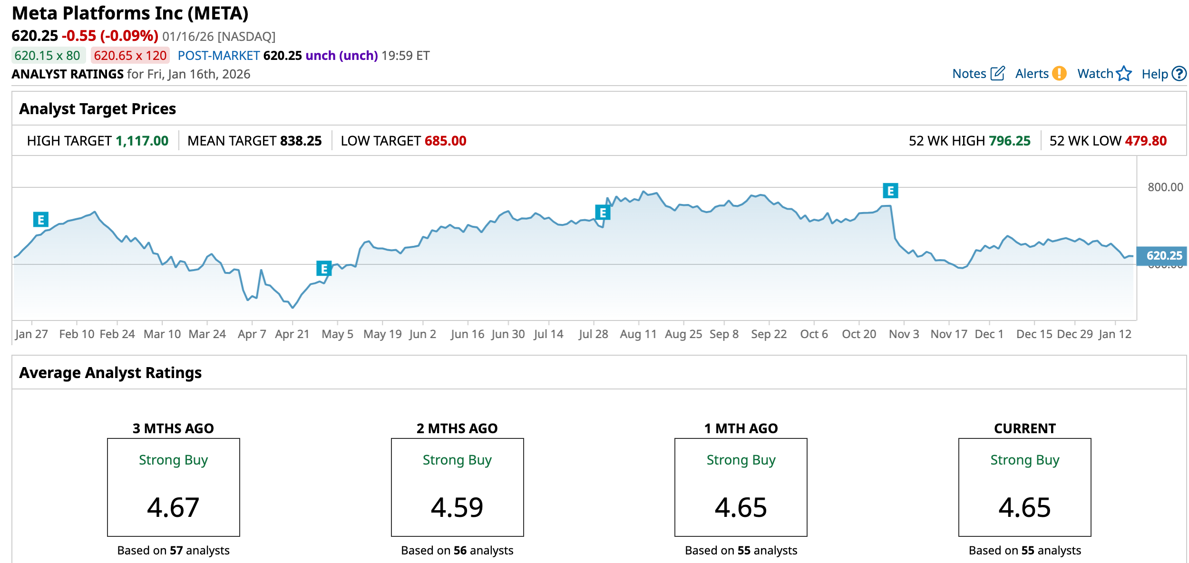Click the earnings E marker near Jan 27
This screenshot has width=1189, height=563.
(41, 220)
